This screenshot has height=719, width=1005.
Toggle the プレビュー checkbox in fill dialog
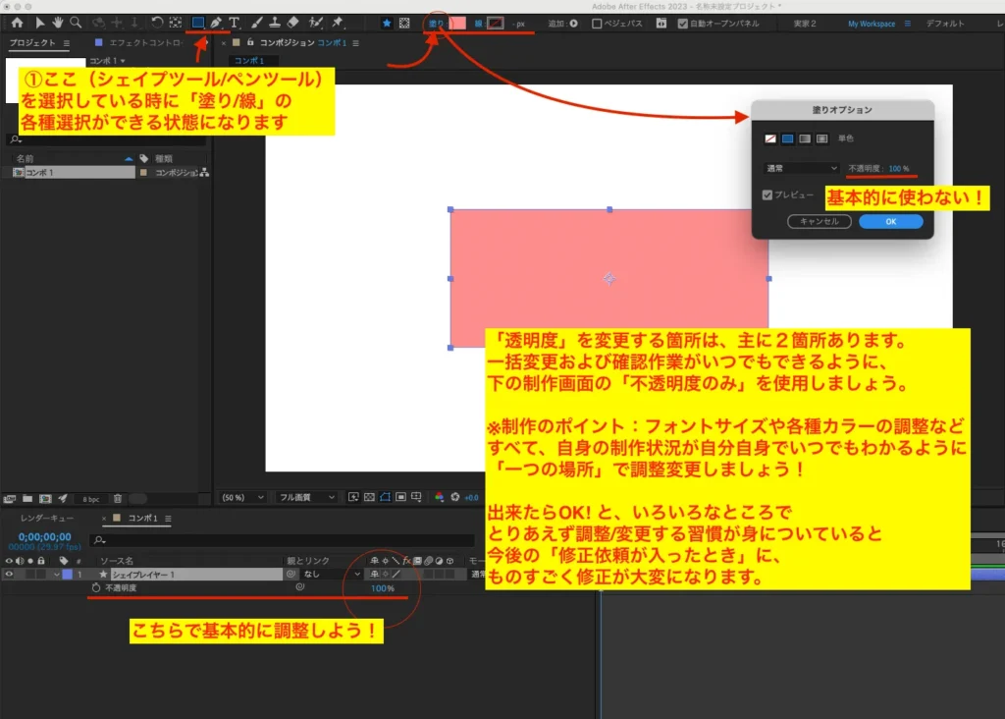point(768,194)
